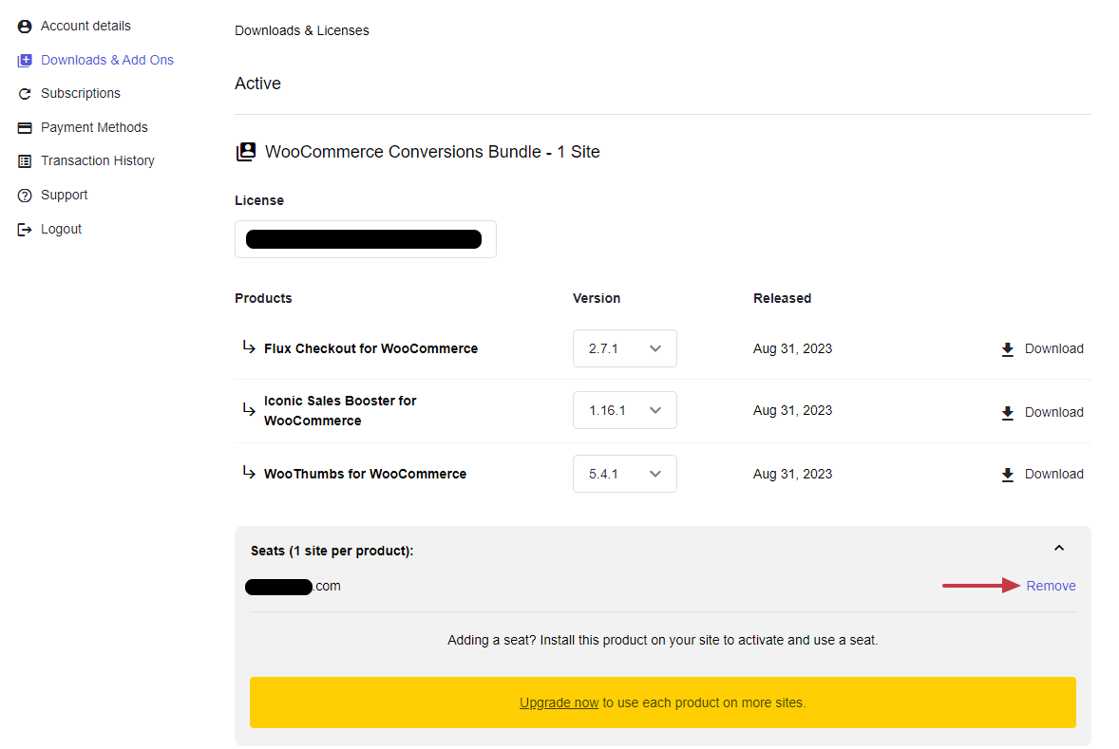Click the Payment Methods card icon
1119x749 pixels.
[25, 127]
